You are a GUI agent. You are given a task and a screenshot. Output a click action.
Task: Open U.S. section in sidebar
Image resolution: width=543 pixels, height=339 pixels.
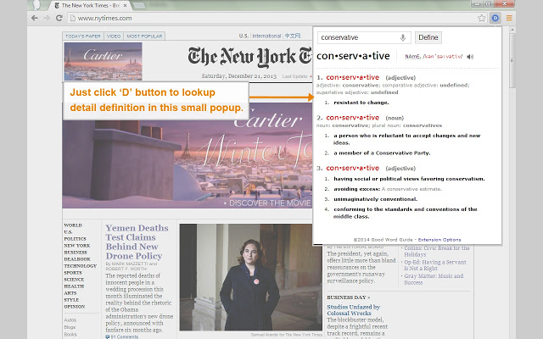[x=68, y=232]
